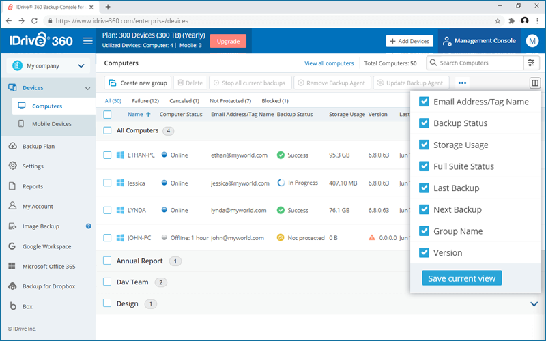Show the Failure (12) filter tab
Screen dimensions: 546x341
(145, 101)
